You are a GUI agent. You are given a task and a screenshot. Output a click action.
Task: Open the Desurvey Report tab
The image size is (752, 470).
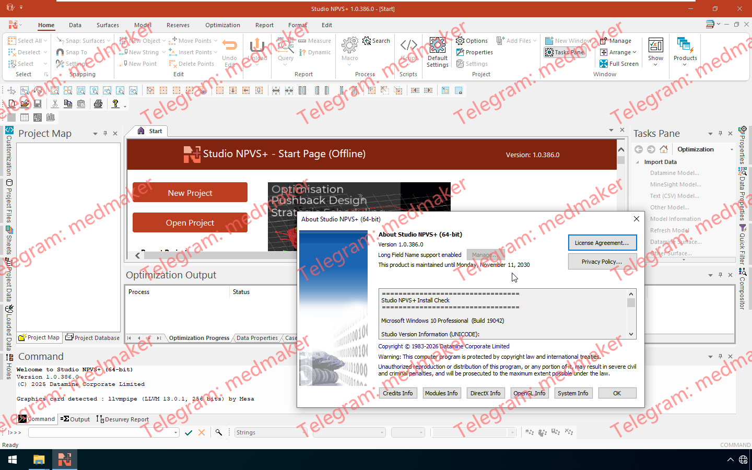(x=123, y=419)
